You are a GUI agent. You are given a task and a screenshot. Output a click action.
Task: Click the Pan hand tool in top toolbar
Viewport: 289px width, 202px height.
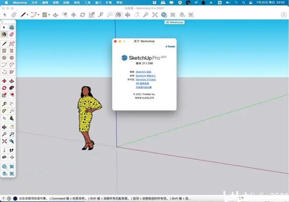coord(137,15)
